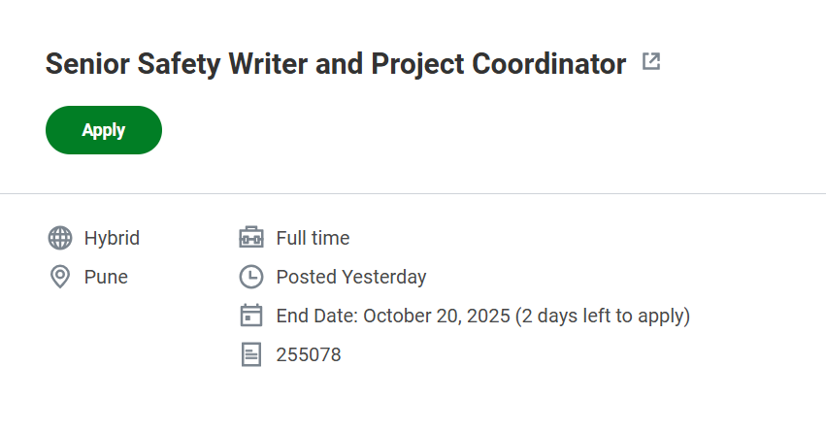Click the Full time label
The width and height of the screenshot is (826, 434).
(313, 238)
